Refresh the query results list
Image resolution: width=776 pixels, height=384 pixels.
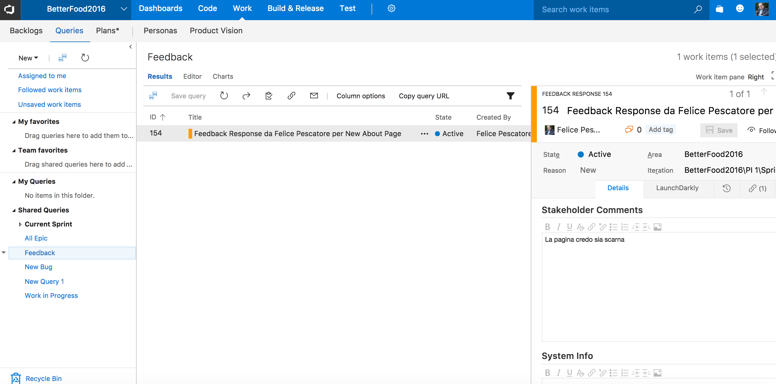[224, 96]
